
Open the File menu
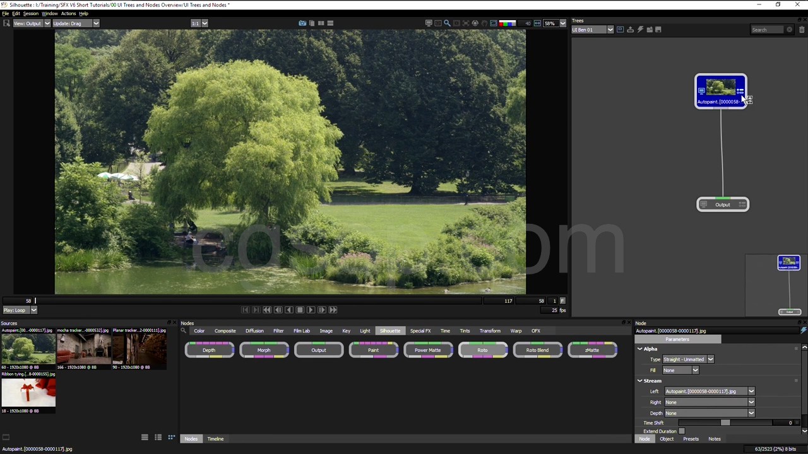coord(6,13)
